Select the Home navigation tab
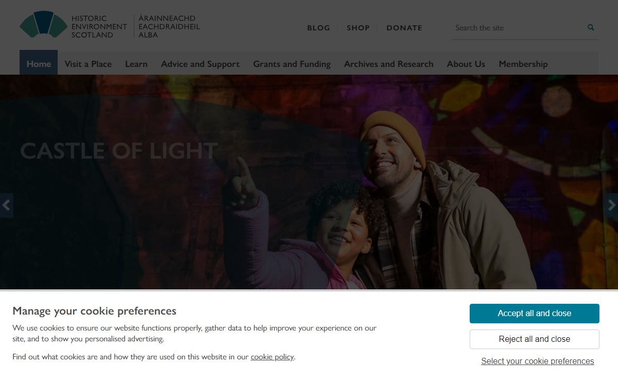The image size is (618, 381). point(39,64)
